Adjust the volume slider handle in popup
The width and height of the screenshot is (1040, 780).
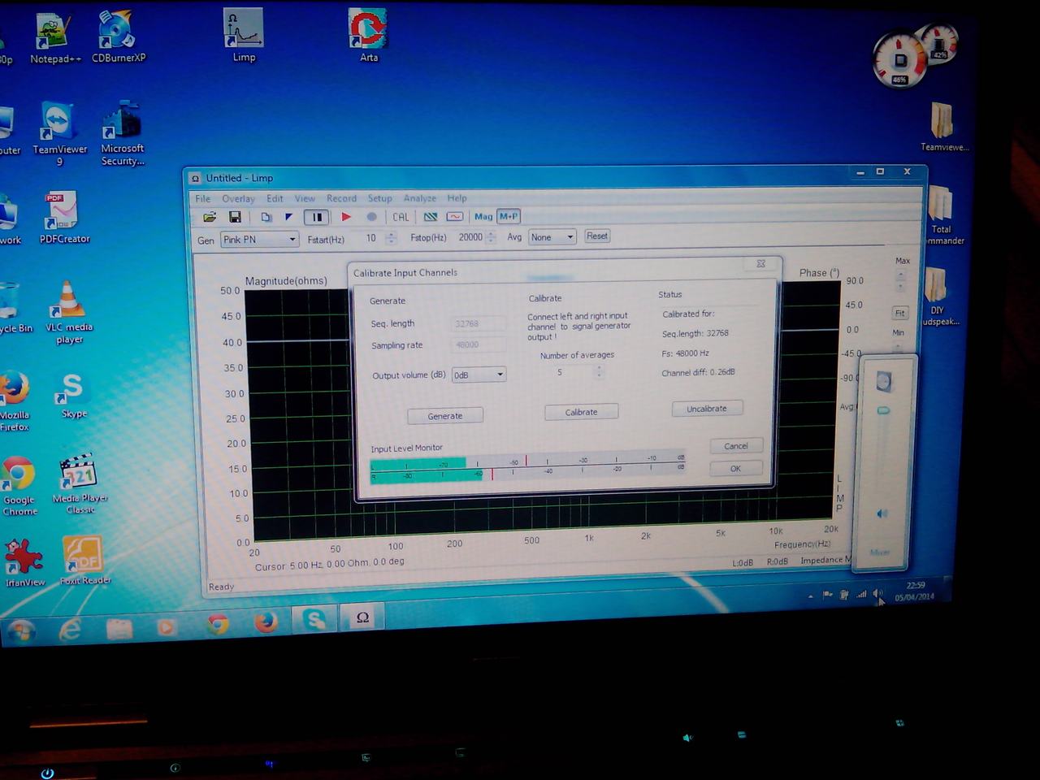click(883, 410)
